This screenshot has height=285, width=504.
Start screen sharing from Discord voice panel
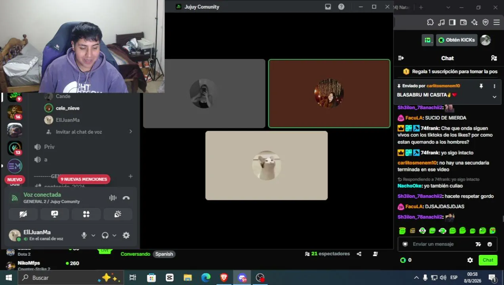click(55, 214)
